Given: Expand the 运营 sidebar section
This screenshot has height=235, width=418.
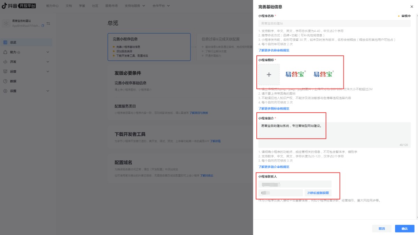Looking at the screenshot, I should coord(48,71).
